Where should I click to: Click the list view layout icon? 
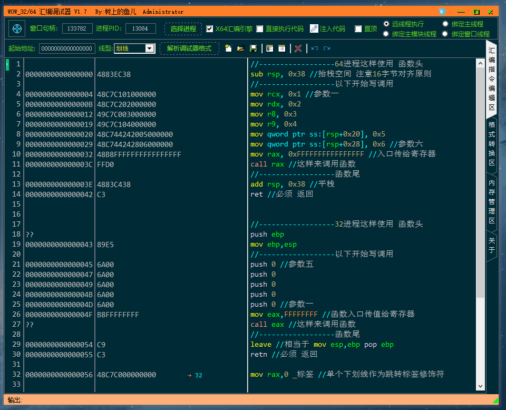[x=282, y=48]
